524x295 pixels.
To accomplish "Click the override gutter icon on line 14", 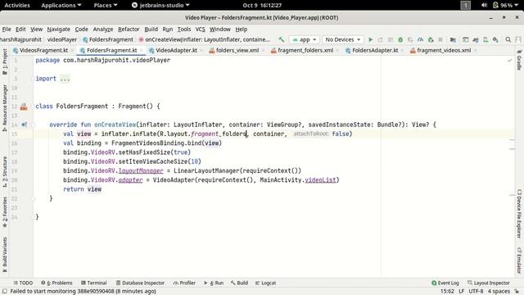I will point(24,125).
